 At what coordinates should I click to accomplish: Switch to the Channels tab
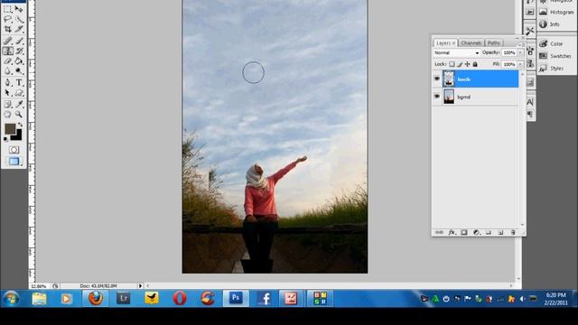pyautogui.click(x=471, y=43)
